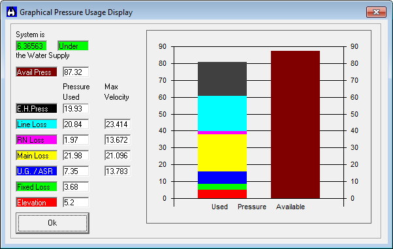Click the dark red Avail Press swatch label
393x249 pixels.
(x=37, y=72)
